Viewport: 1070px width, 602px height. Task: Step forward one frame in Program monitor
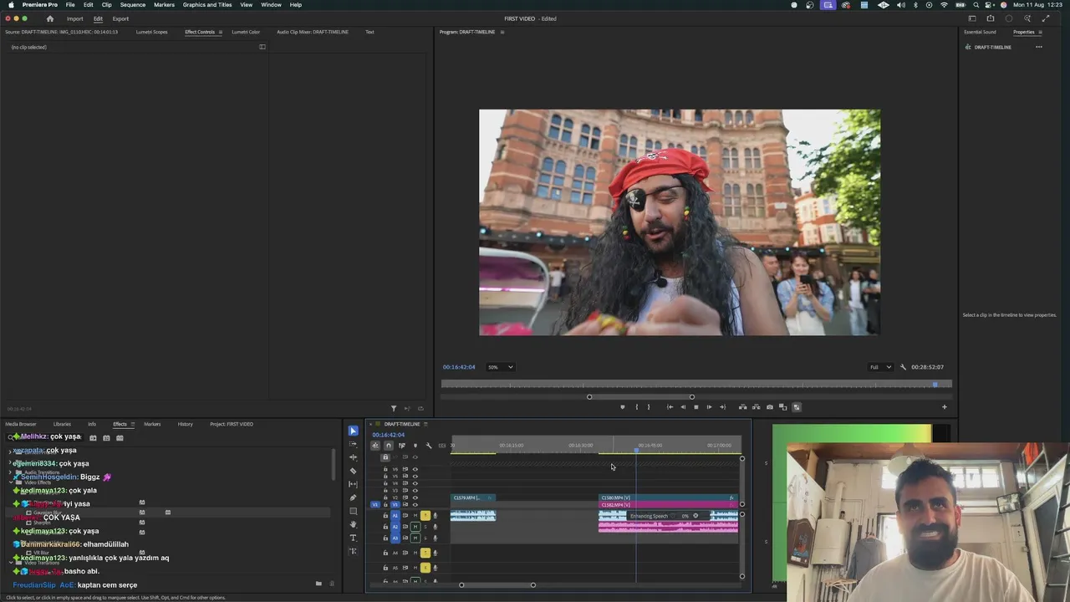(x=710, y=407)
